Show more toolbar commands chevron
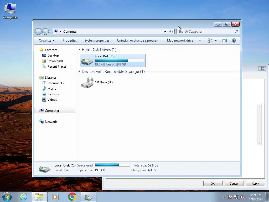This screenshot has width=269, height=202. point(200,41)
